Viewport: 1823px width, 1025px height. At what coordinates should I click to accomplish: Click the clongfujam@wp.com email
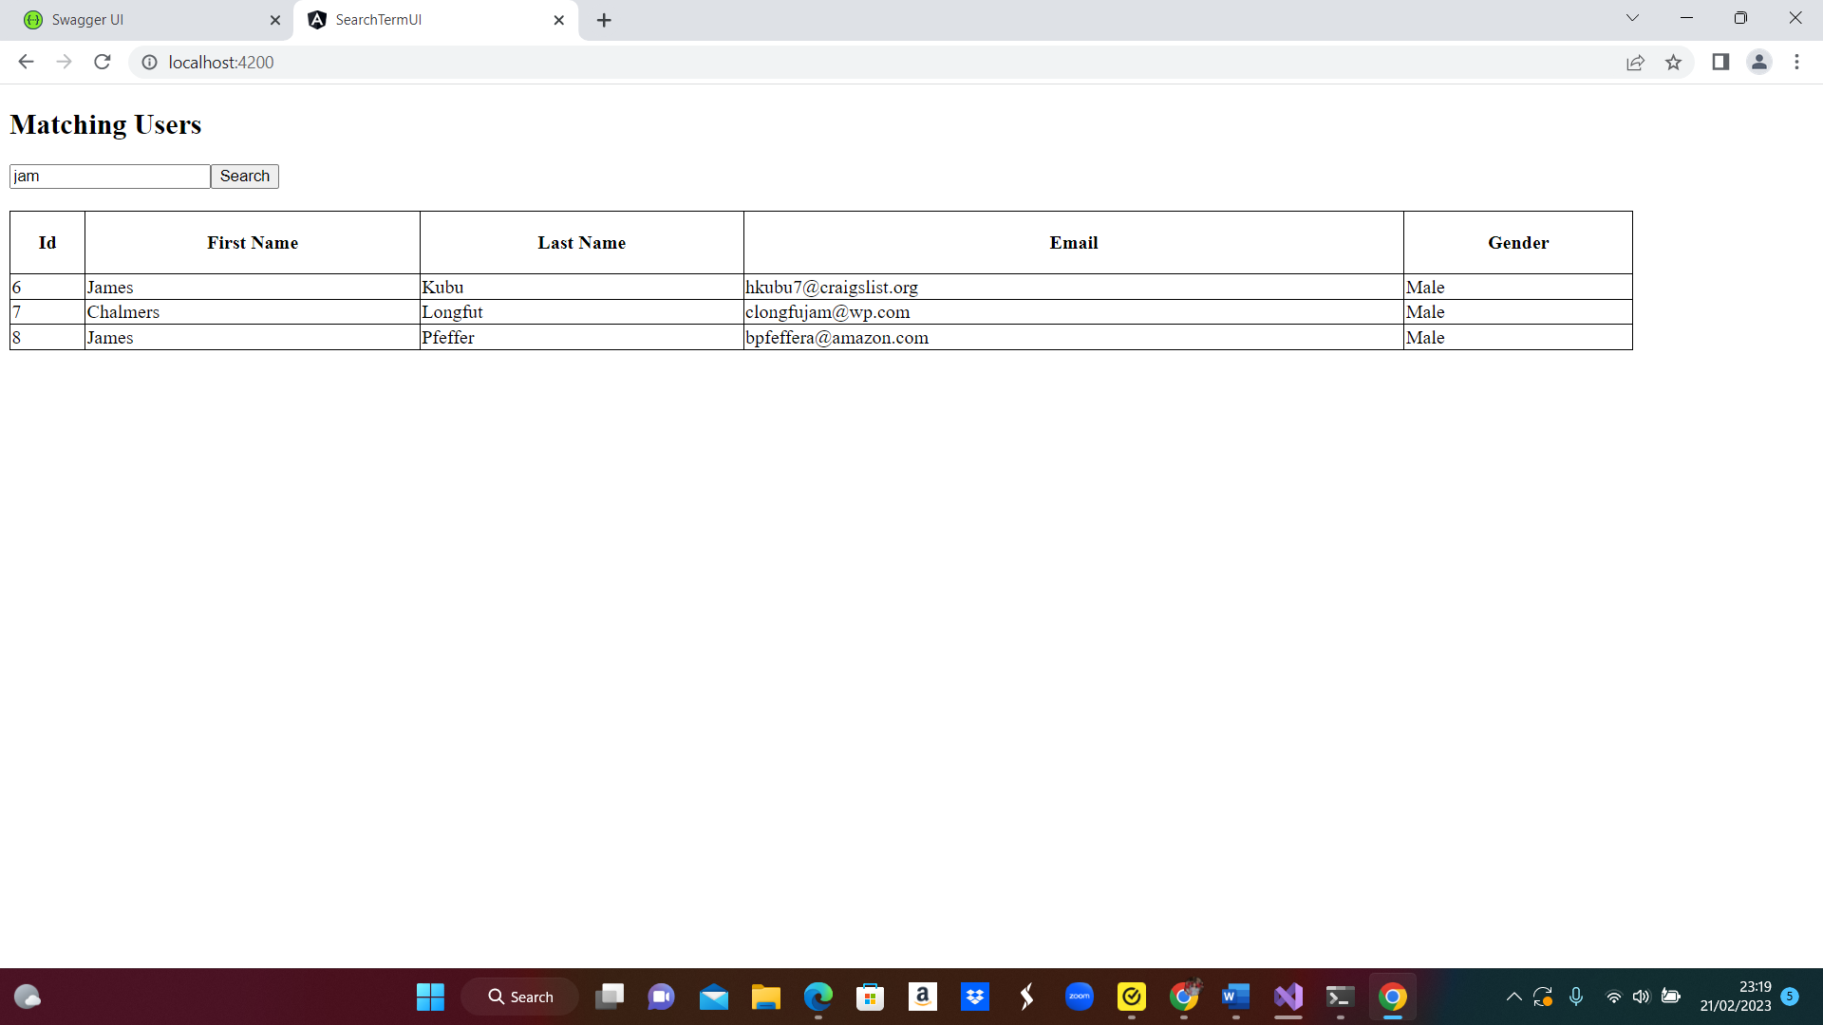(x=828, y=312)
